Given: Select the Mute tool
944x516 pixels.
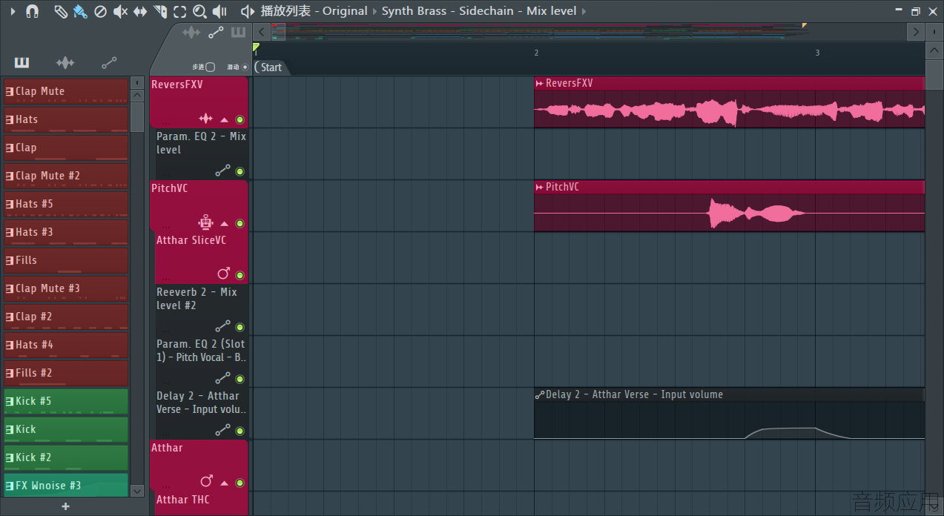Looking at the screenshot, I should coord(120,11).
